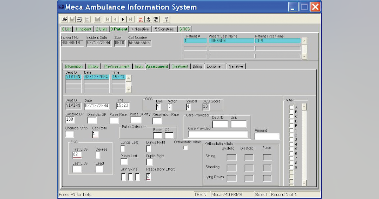Switch to the Treatment tab
The image size is (379, 199).
[180, 66]
